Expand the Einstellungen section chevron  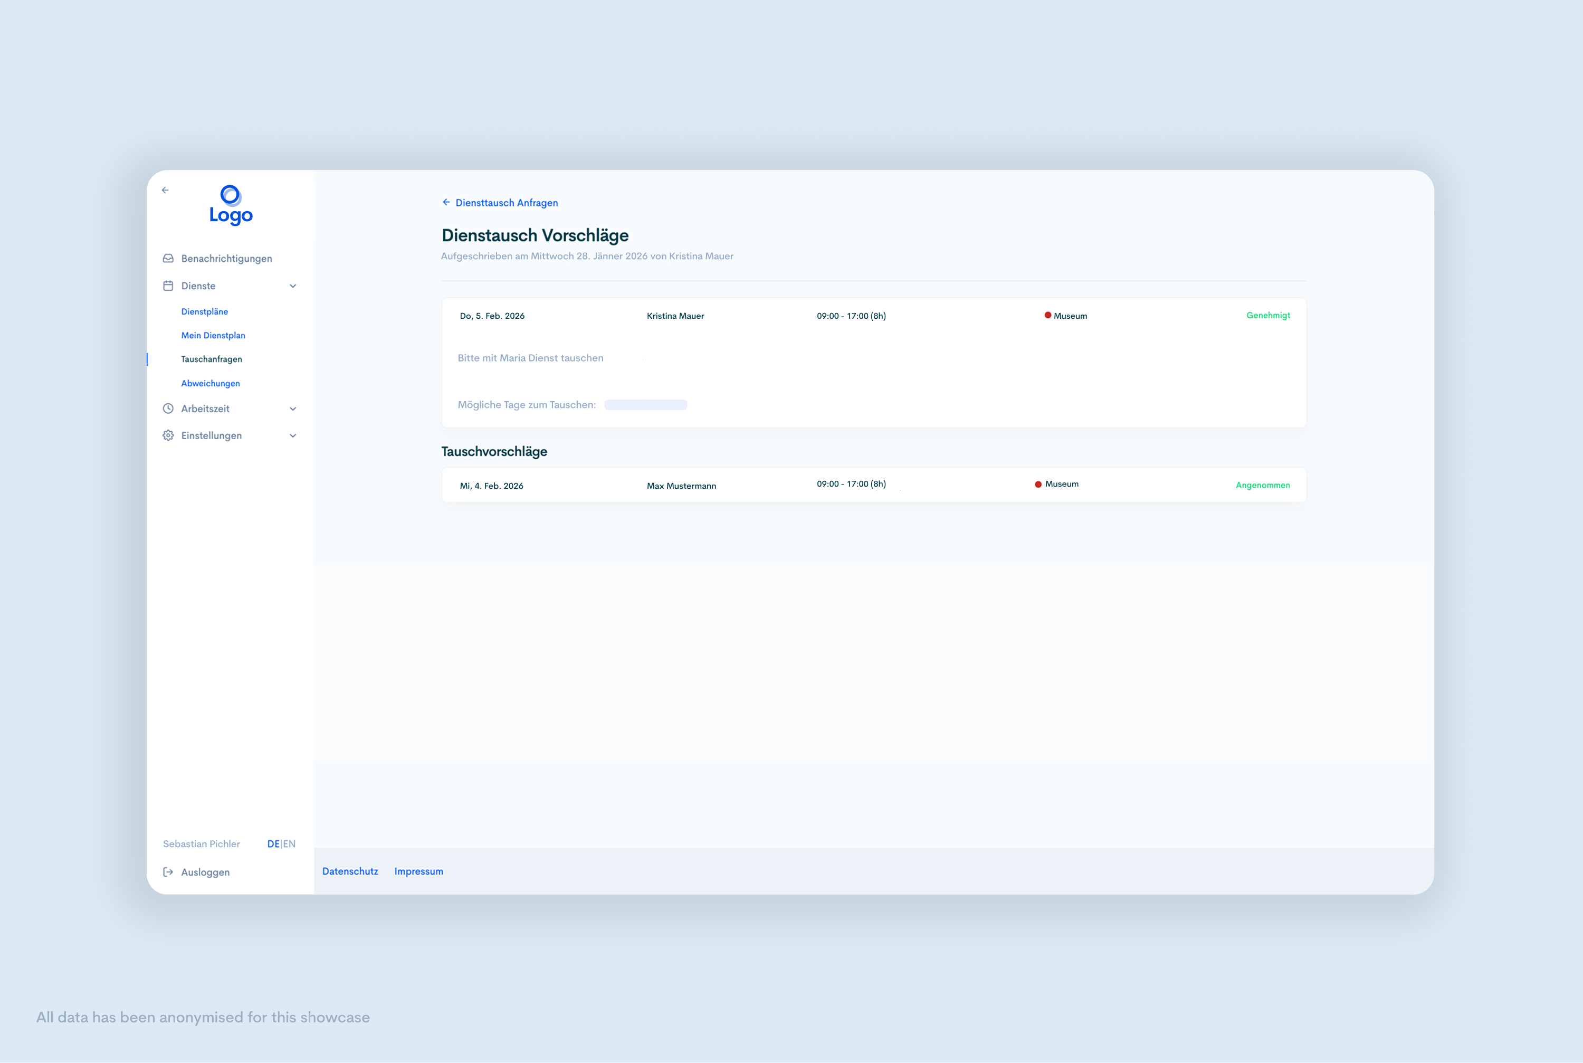(x=293, y=436)
